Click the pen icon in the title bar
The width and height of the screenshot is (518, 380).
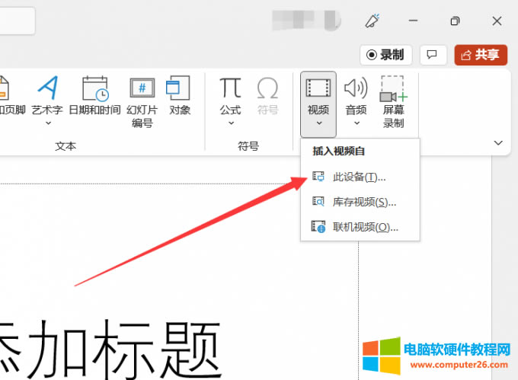pyautogui.click(x=372, y=21)
